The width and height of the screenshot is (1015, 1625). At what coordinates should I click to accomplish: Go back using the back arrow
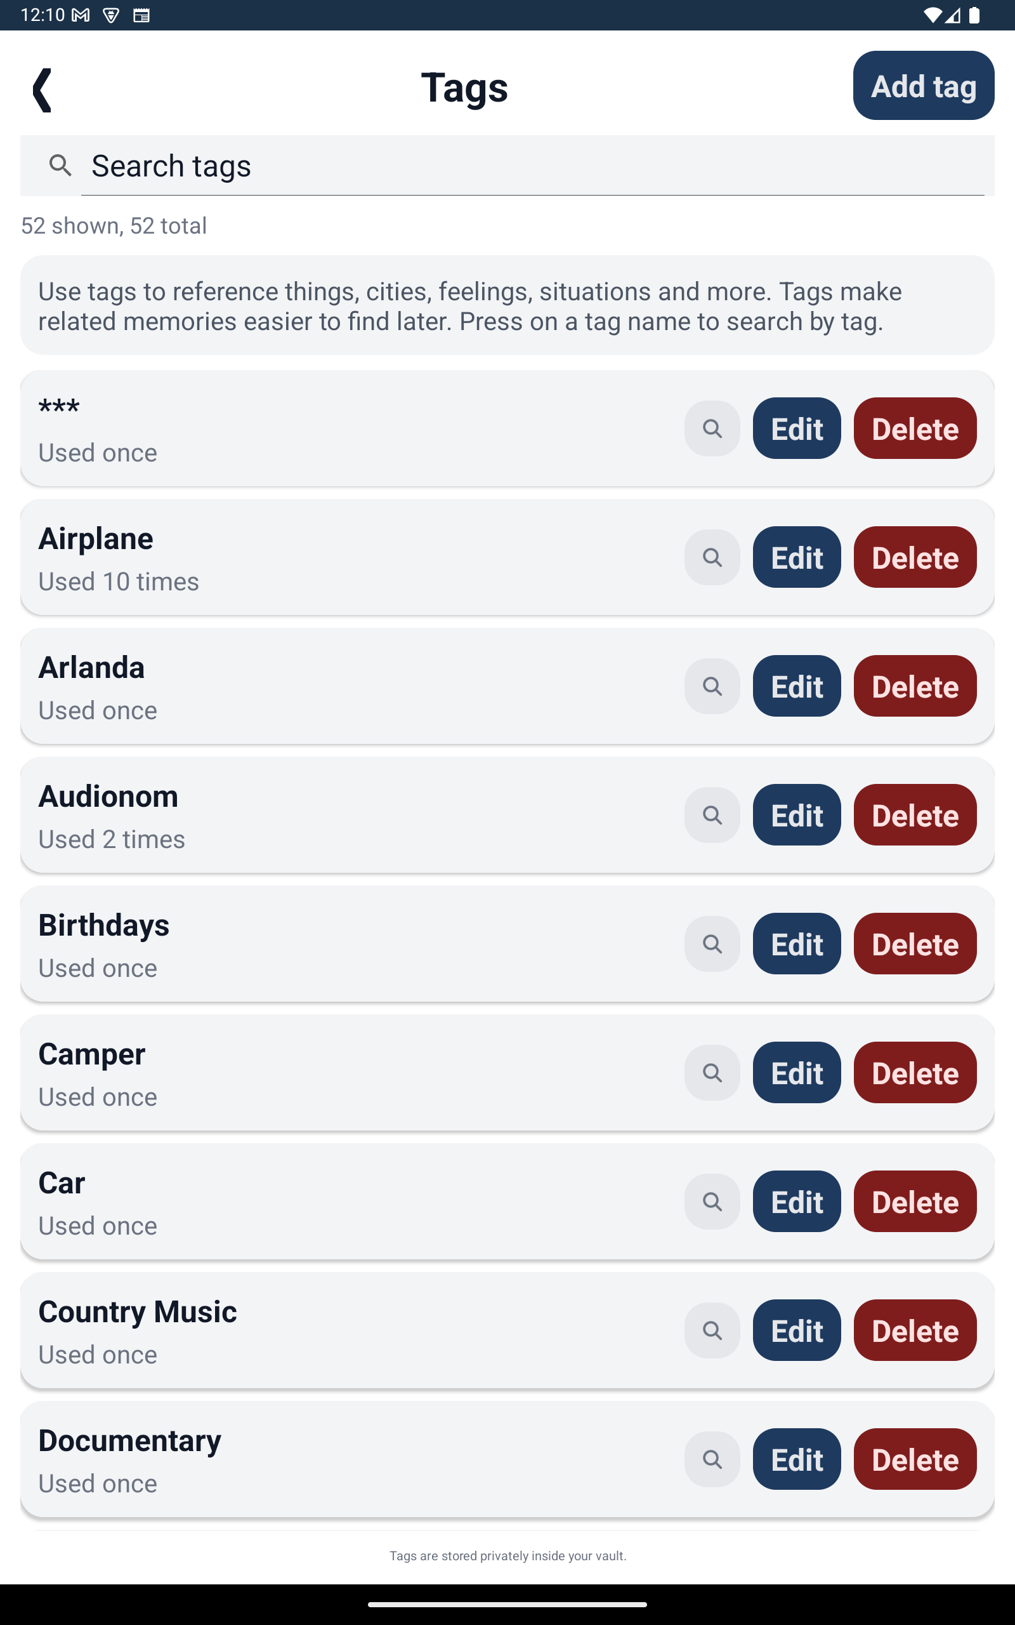(x=43, y=90)
